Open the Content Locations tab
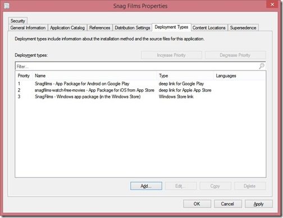Image resolution: width=283 pixels, height=218 pixels. tap(209, 28)
